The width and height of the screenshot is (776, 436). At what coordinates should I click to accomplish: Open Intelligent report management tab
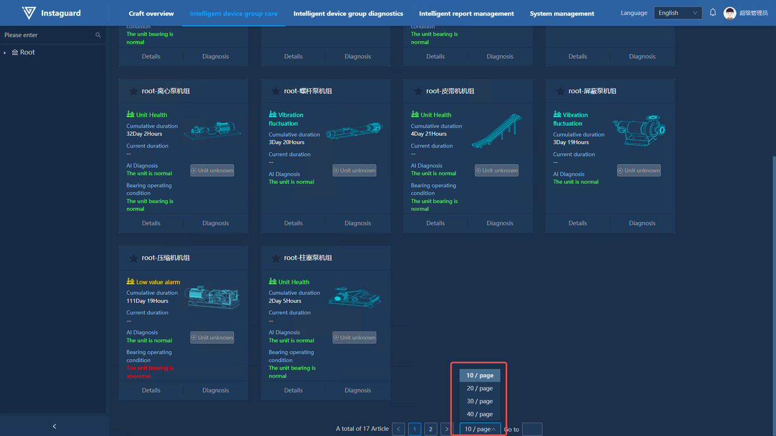(x=466, y=13)
